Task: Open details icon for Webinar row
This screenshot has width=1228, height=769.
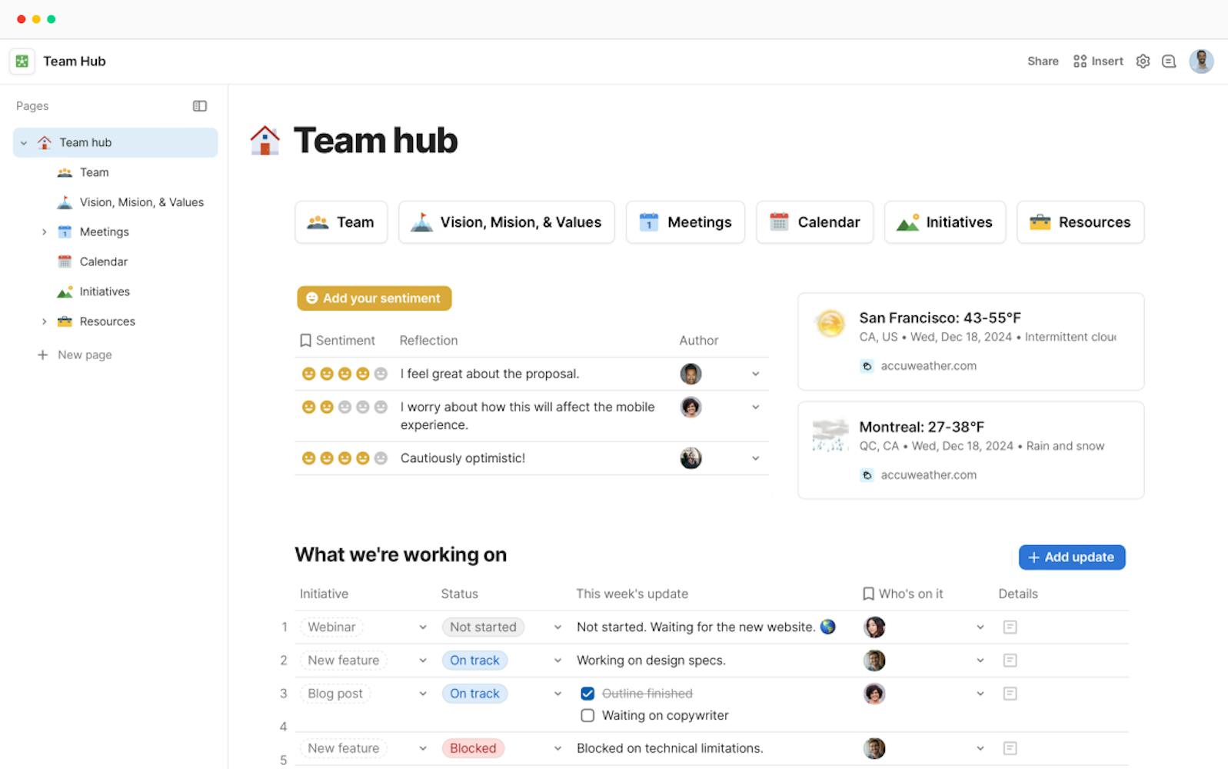Action: (x=1010, y=628)
